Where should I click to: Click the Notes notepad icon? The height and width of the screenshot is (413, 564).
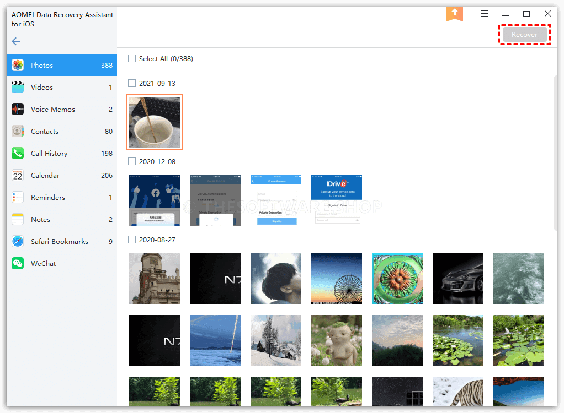pyautogui.click(x=18, y=219)
